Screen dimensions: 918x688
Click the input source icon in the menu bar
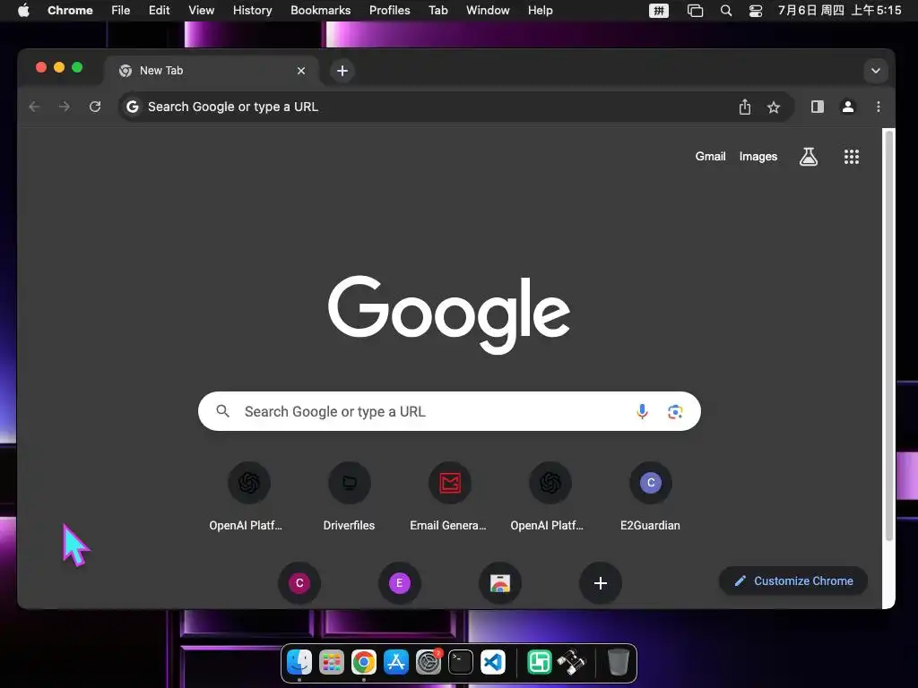tap(659, 11)
